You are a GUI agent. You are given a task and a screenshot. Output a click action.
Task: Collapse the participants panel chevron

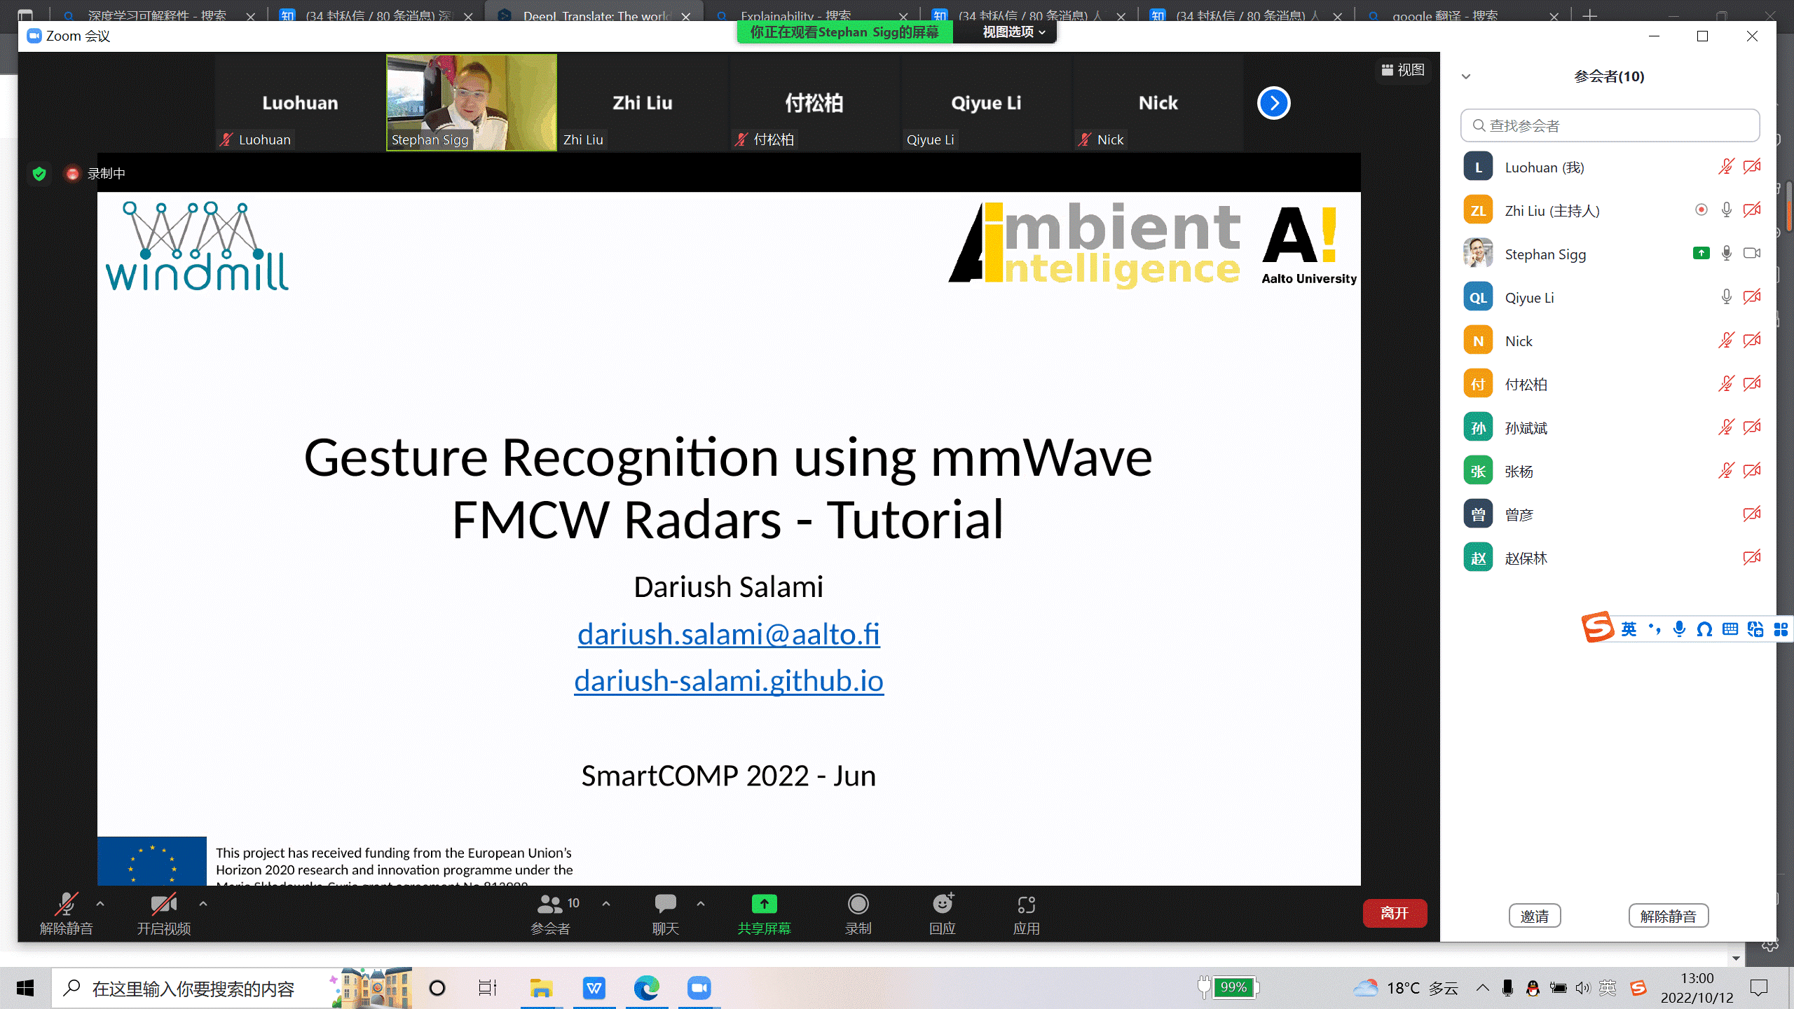pos(1466,76)
